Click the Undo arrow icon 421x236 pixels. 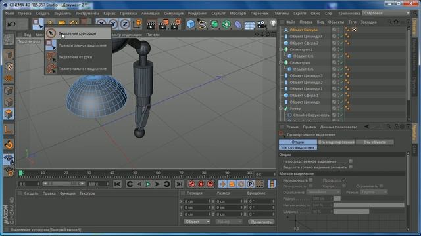(x=11, y=24)
